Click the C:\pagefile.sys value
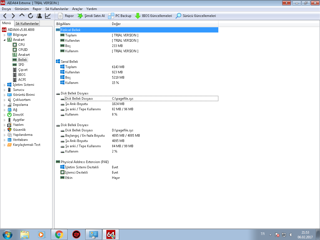The height and width of the screenshot is (240, 320). point(122,99)
